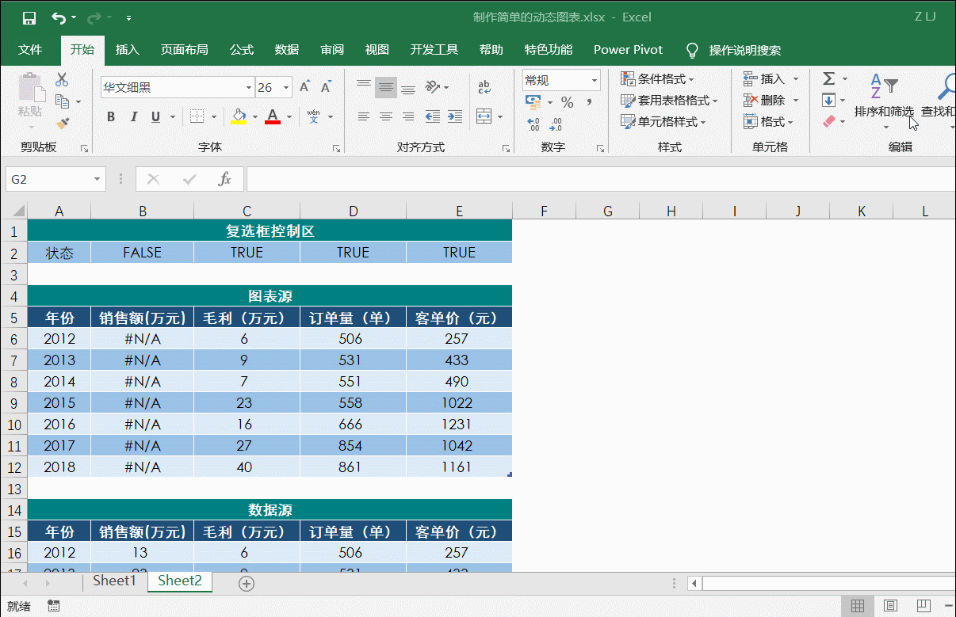Toggle Wrap Text
Screen dimensions: 956x617
(484, 87)
